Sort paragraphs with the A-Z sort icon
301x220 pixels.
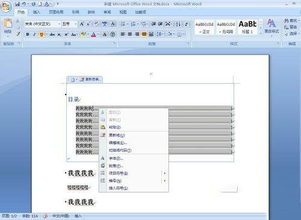(178, 24)
